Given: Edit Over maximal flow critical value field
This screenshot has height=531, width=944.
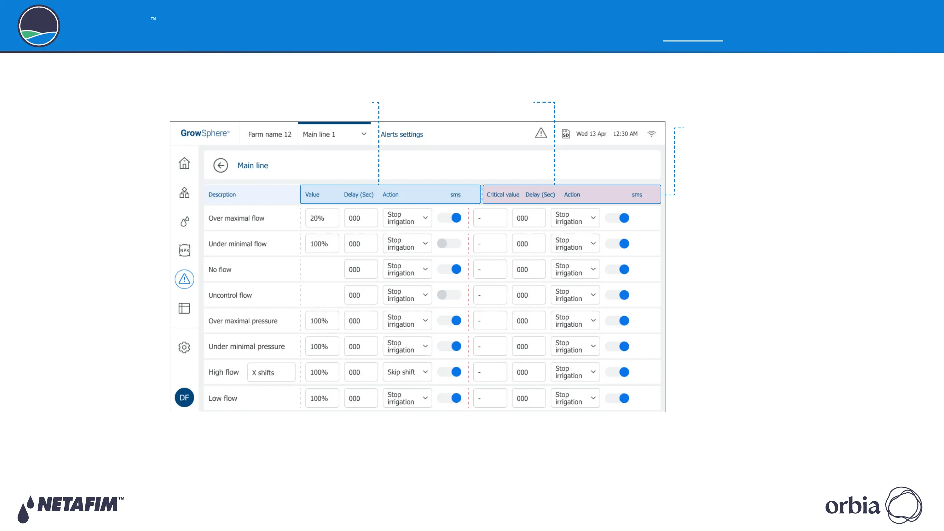Looking at the screenshot, I should (x=490, y=218).
